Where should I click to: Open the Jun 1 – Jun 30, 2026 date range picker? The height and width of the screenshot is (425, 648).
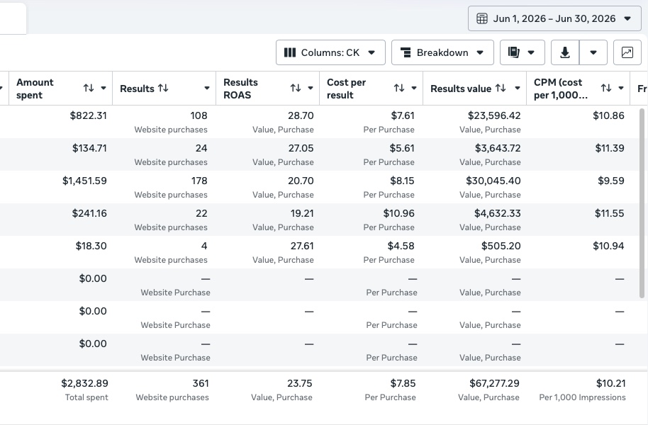click(x=554, y=18)
